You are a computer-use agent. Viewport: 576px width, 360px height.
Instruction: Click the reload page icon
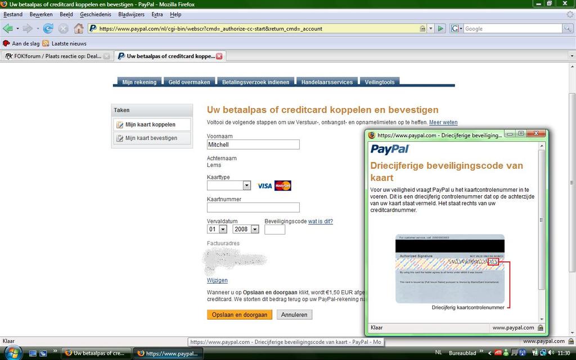pyautogui.click(x=48, y=28)
